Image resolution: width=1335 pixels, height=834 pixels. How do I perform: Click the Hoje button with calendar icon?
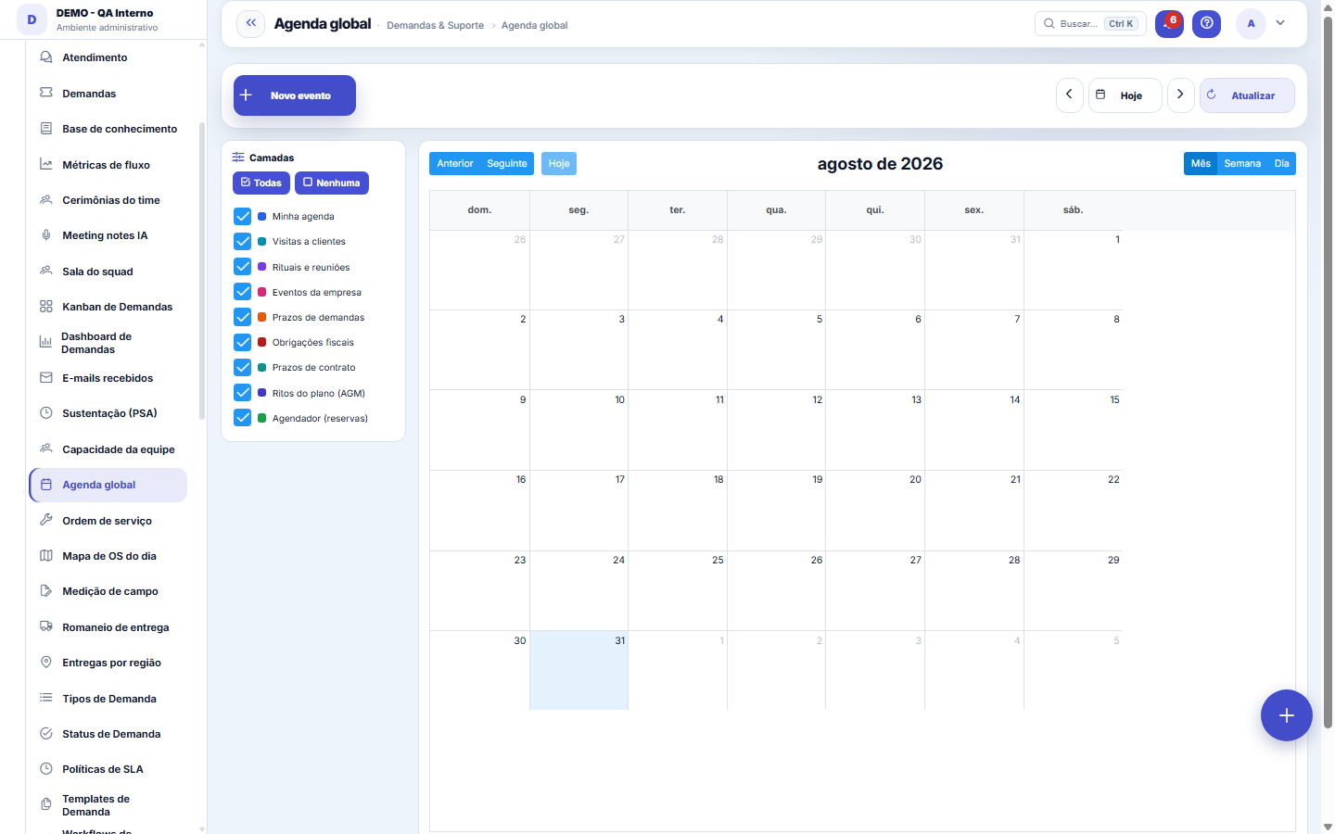click(x=1125, y=95)
